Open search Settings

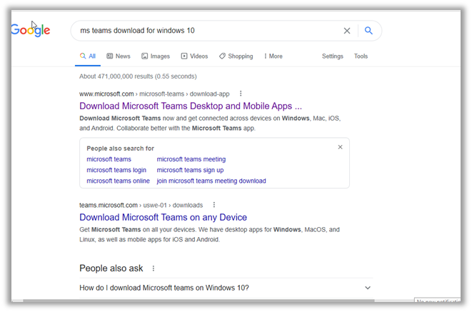pyautogui.click(x=333, y=56)
